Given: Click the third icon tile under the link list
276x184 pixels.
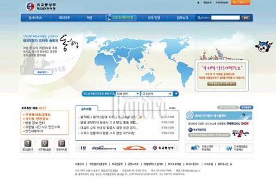Looking at the screenshot, I should pyautogui.click(x=62, y=145).
